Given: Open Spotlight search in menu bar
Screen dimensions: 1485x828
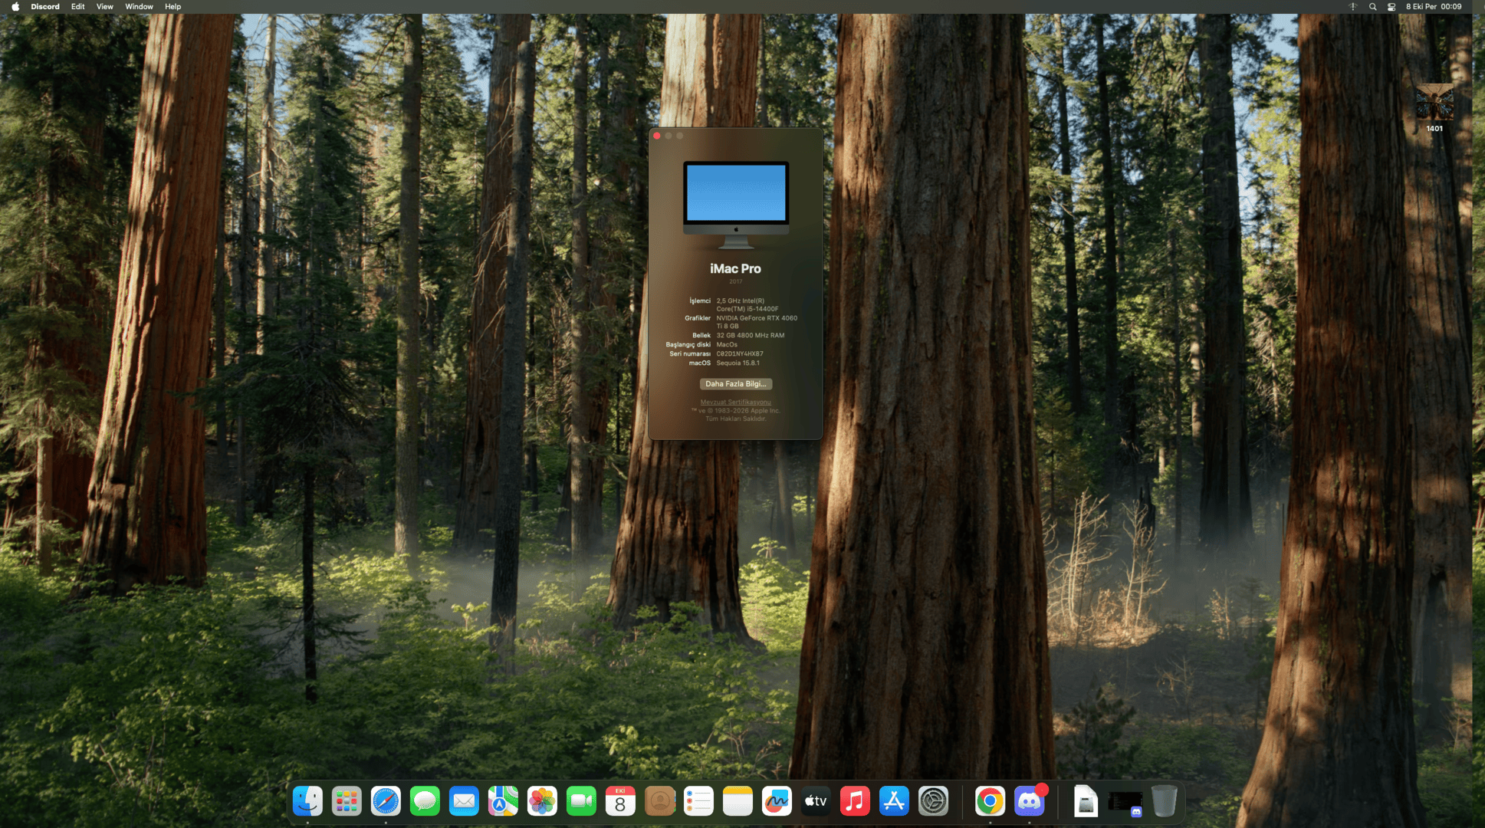Looking at the screenshot, I should click(1372, 7).
